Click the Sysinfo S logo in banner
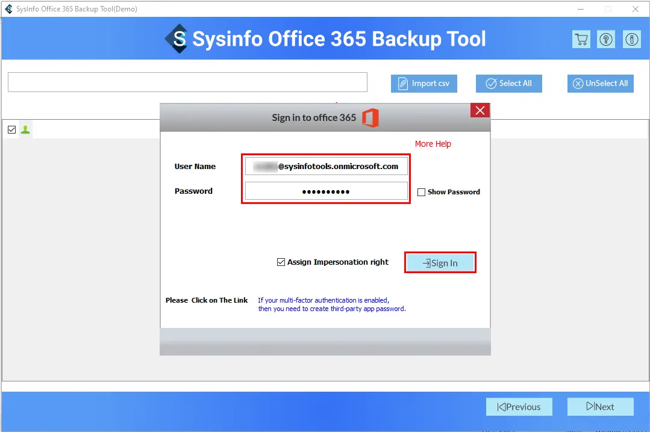 coord(178,39)
